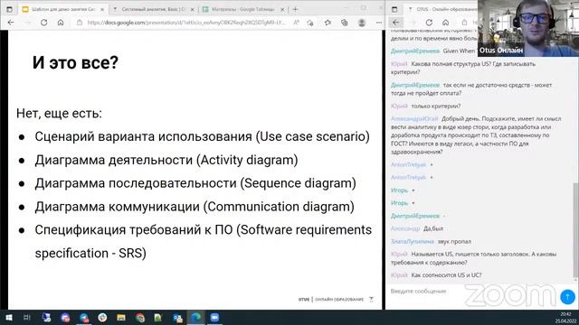Click the Use case scenario bullet
The image size is (579, 325).
tap(202, 136)
